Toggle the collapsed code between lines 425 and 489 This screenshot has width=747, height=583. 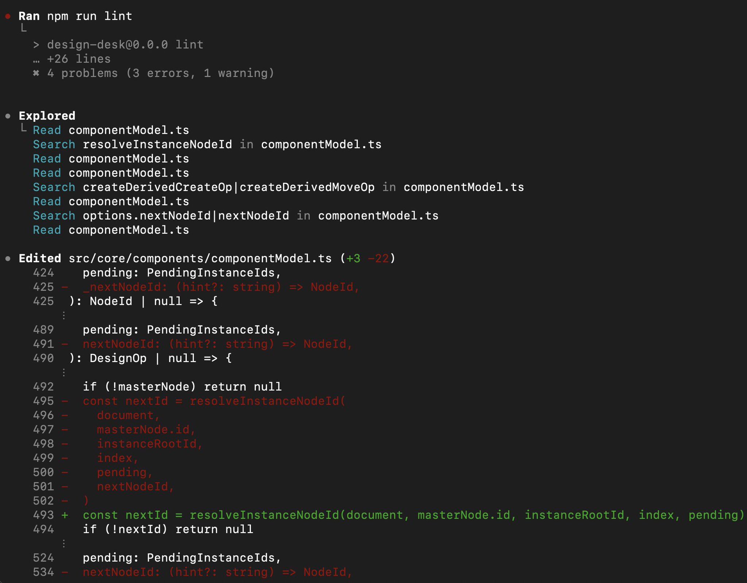click(64, 315)
